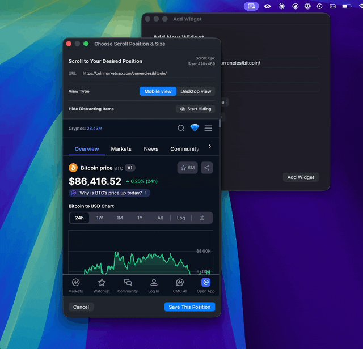Screen dimensions: 363x349
Task: Click the share icon beside Bitcoin price
Action: click(x=206, y=168)
